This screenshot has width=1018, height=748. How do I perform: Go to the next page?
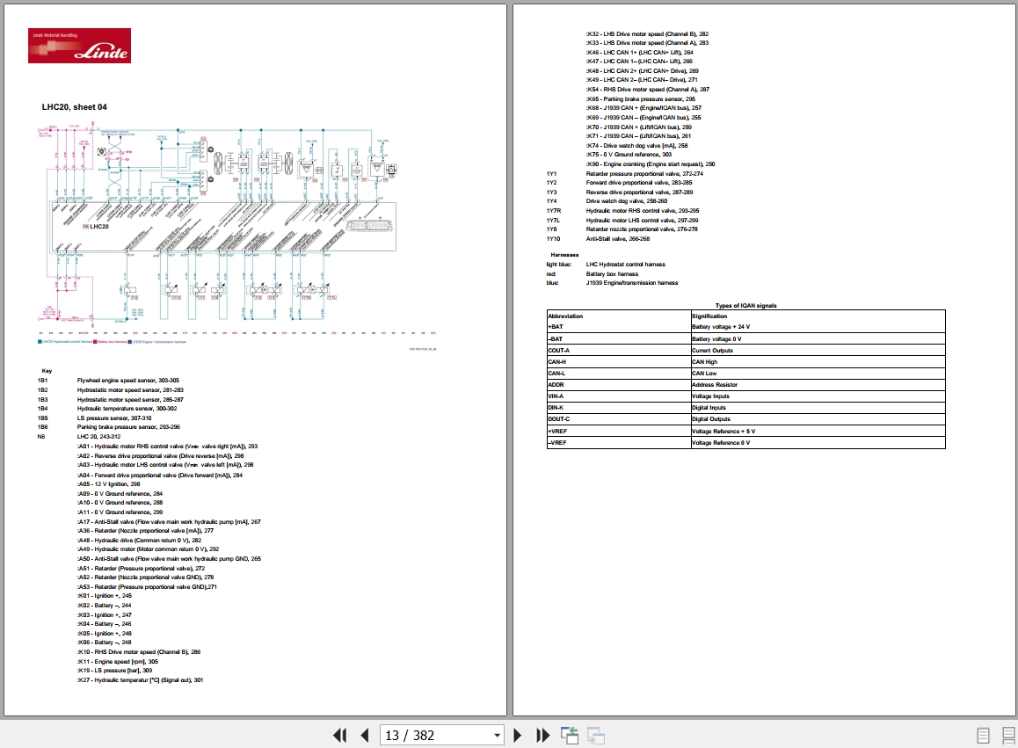coord(518,735)
